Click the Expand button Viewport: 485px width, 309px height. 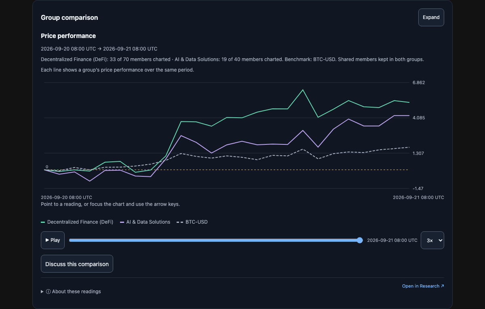point(431,17)
